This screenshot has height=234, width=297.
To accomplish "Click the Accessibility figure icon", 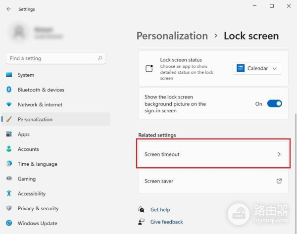I will point(9,194).
